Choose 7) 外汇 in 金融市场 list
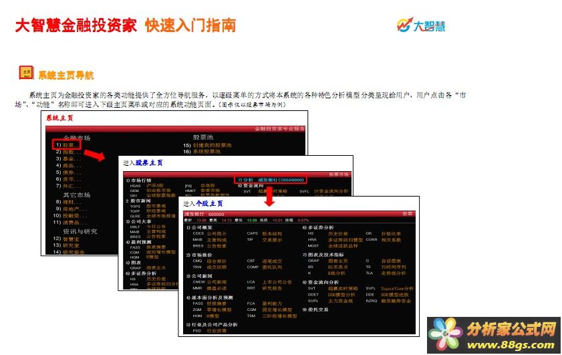 click(x=68, y=186)
